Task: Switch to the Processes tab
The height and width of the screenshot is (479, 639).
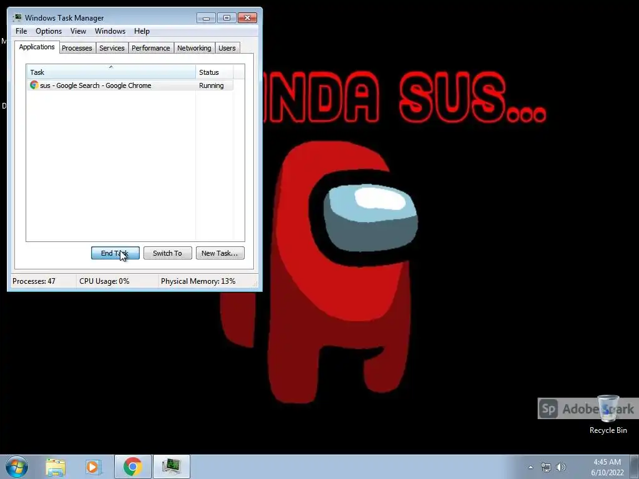Action: click(77, 48)
